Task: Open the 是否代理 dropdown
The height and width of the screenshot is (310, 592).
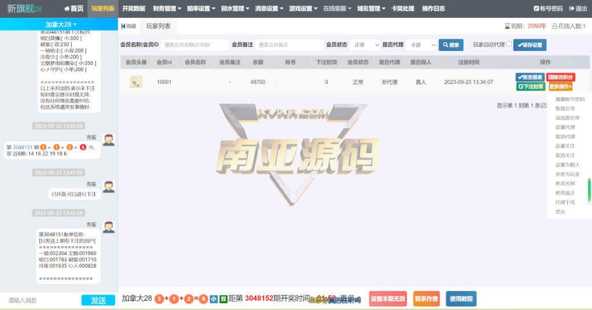Action: pyautogui.click(x=421, y=45)
